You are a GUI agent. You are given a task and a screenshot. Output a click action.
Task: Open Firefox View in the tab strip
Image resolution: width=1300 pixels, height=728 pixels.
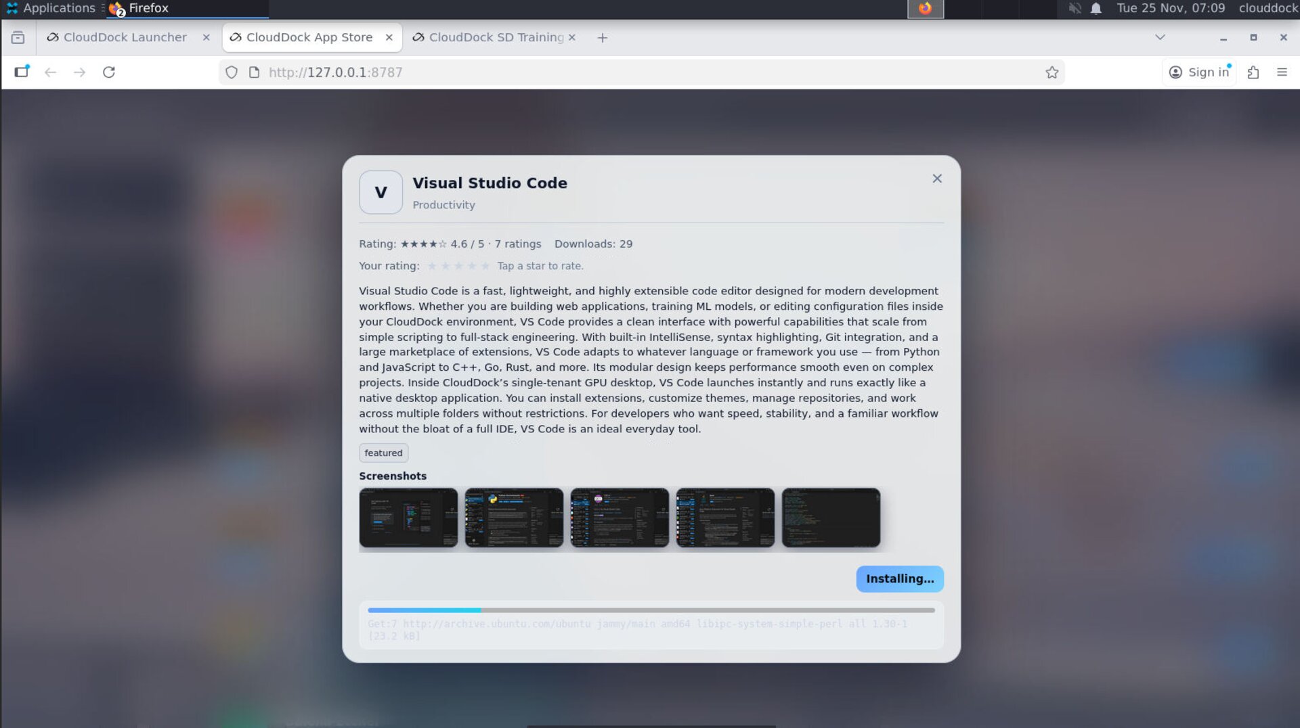18,37
